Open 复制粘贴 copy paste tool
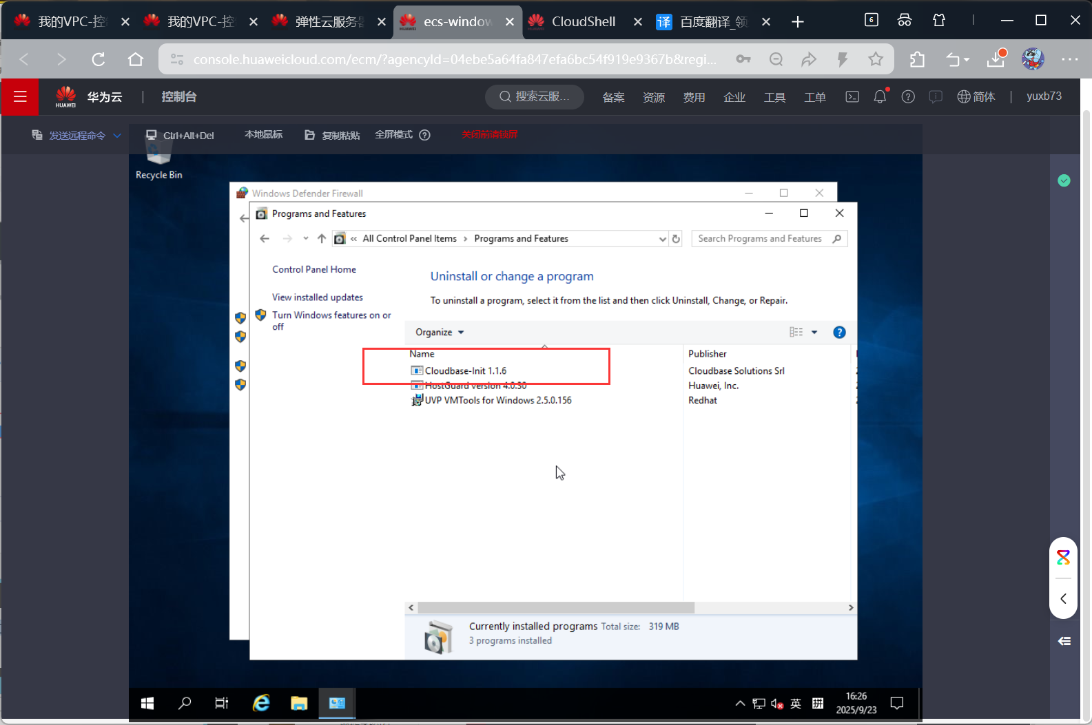 coord(332,135)
